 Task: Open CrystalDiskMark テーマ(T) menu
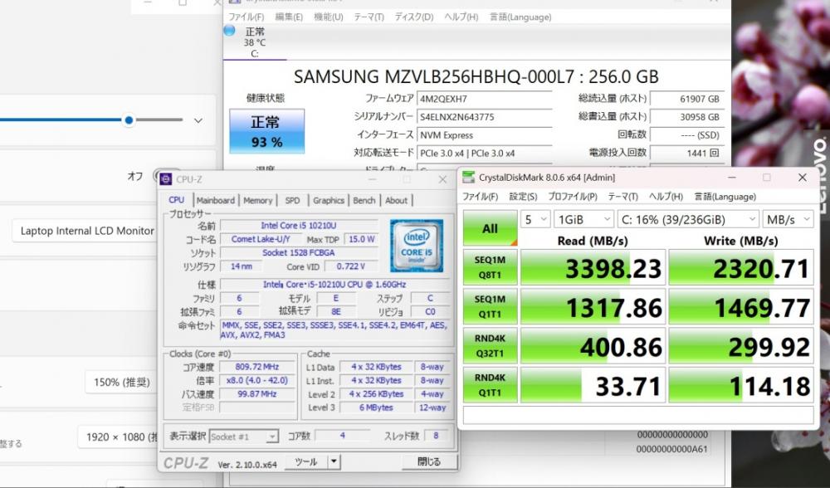[622, 197]
